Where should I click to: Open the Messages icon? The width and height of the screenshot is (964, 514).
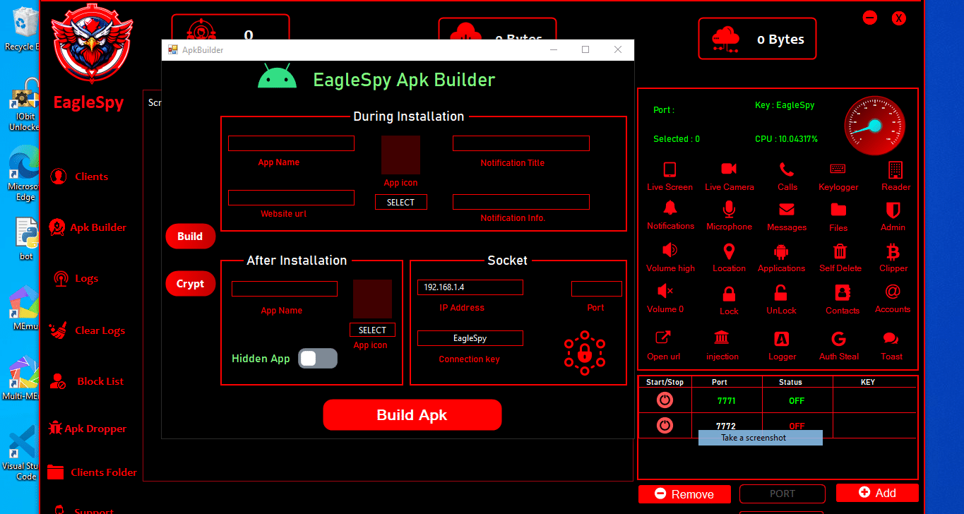tap(786, 214)
